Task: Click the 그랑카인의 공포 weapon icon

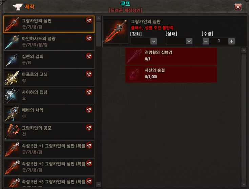Action: pyautogui.click(x=12, y=131)
